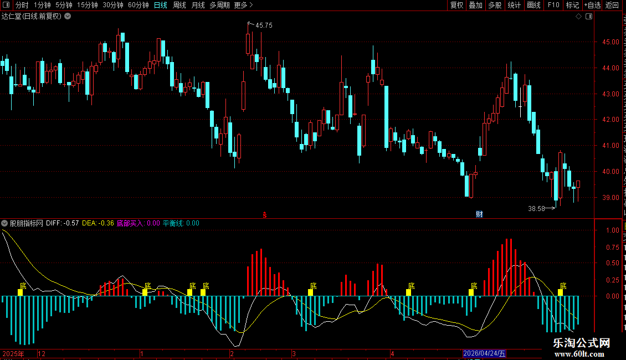626x360 pixels.
Task: Add stock with +自选 button
Action: pos(592,5)
